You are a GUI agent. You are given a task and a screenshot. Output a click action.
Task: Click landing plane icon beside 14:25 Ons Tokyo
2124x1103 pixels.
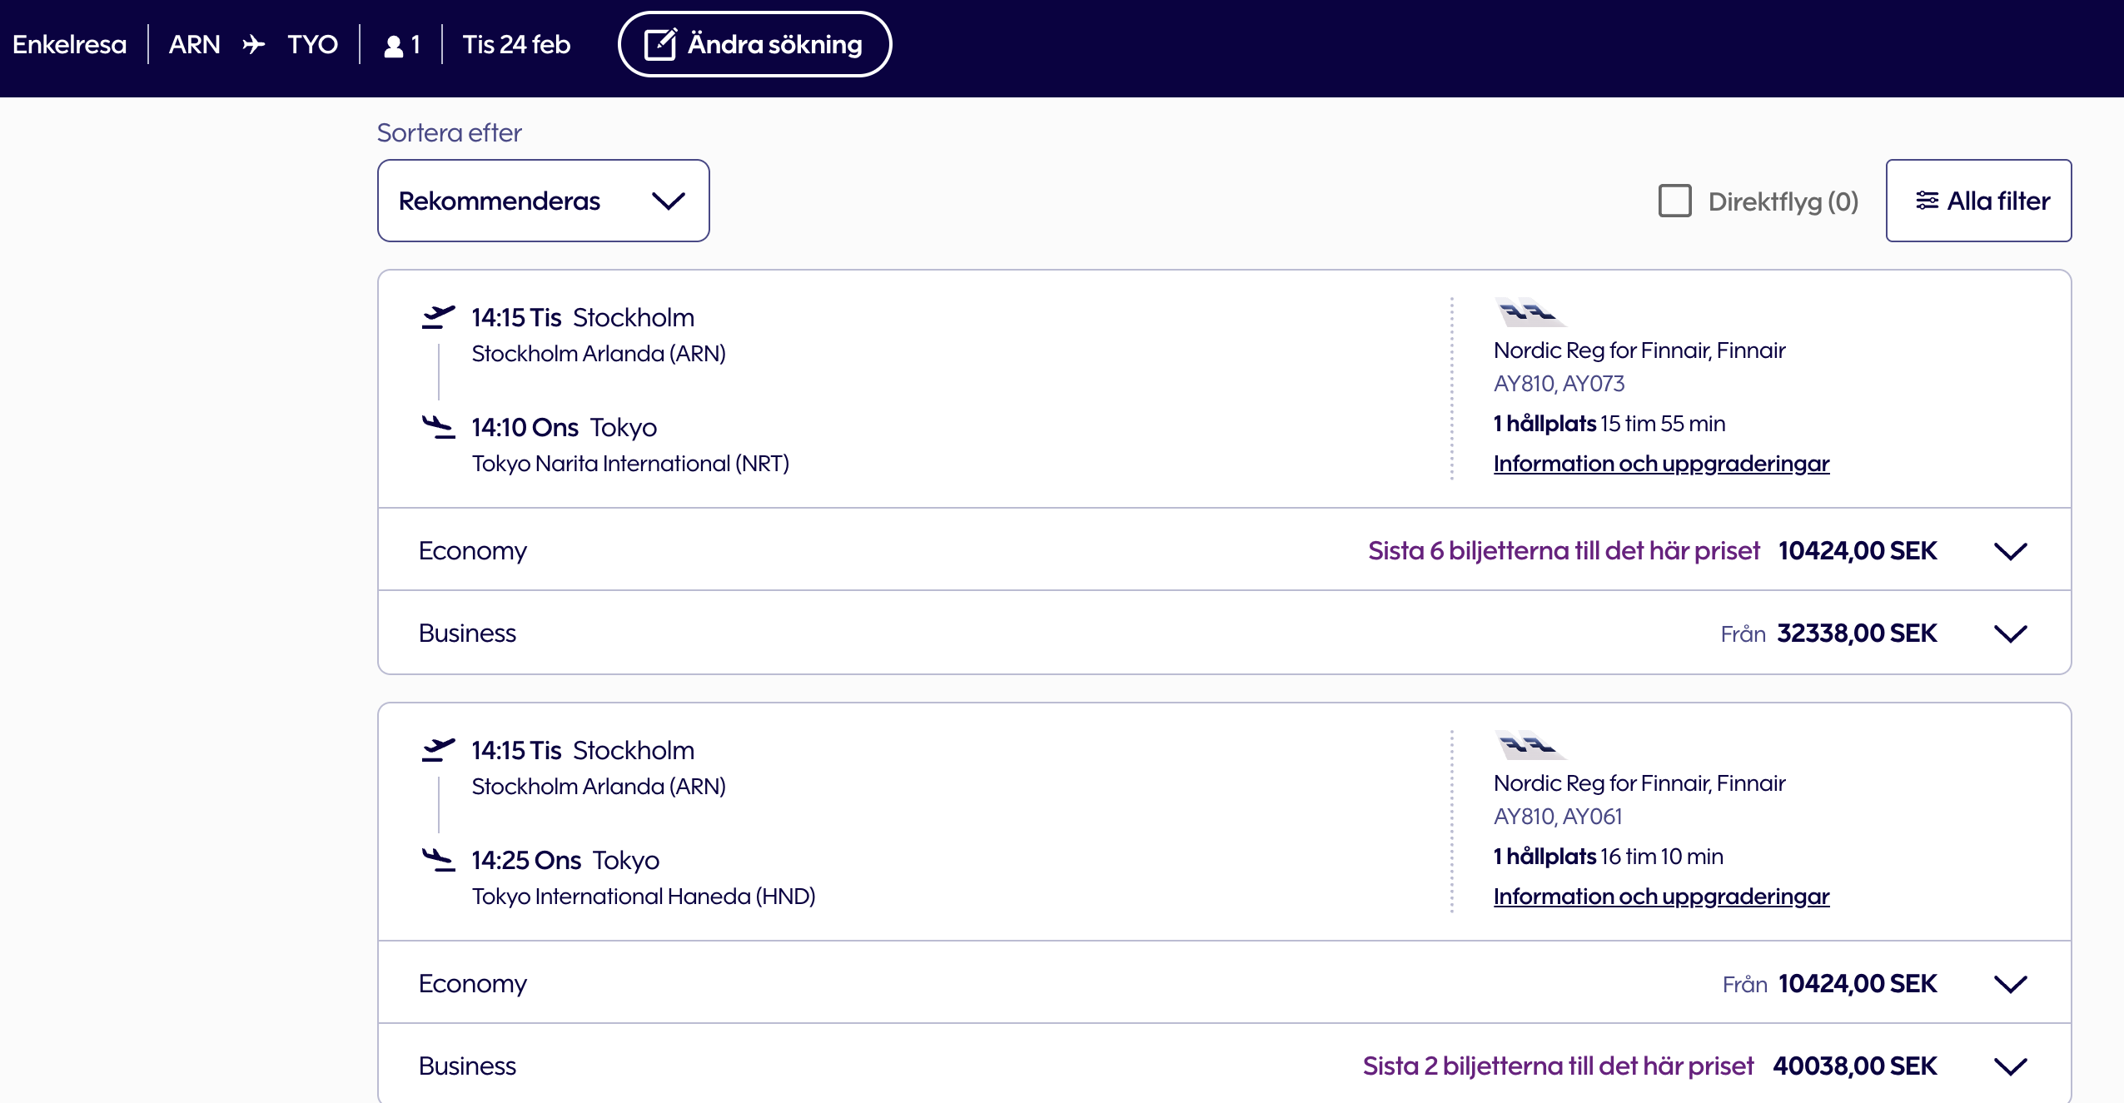pyautogui.click(x=438, y=859)
